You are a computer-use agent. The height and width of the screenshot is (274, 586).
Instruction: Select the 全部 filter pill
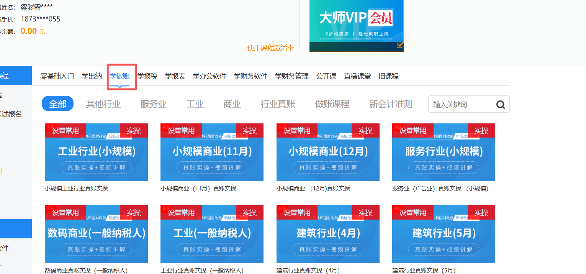point(57,104)
